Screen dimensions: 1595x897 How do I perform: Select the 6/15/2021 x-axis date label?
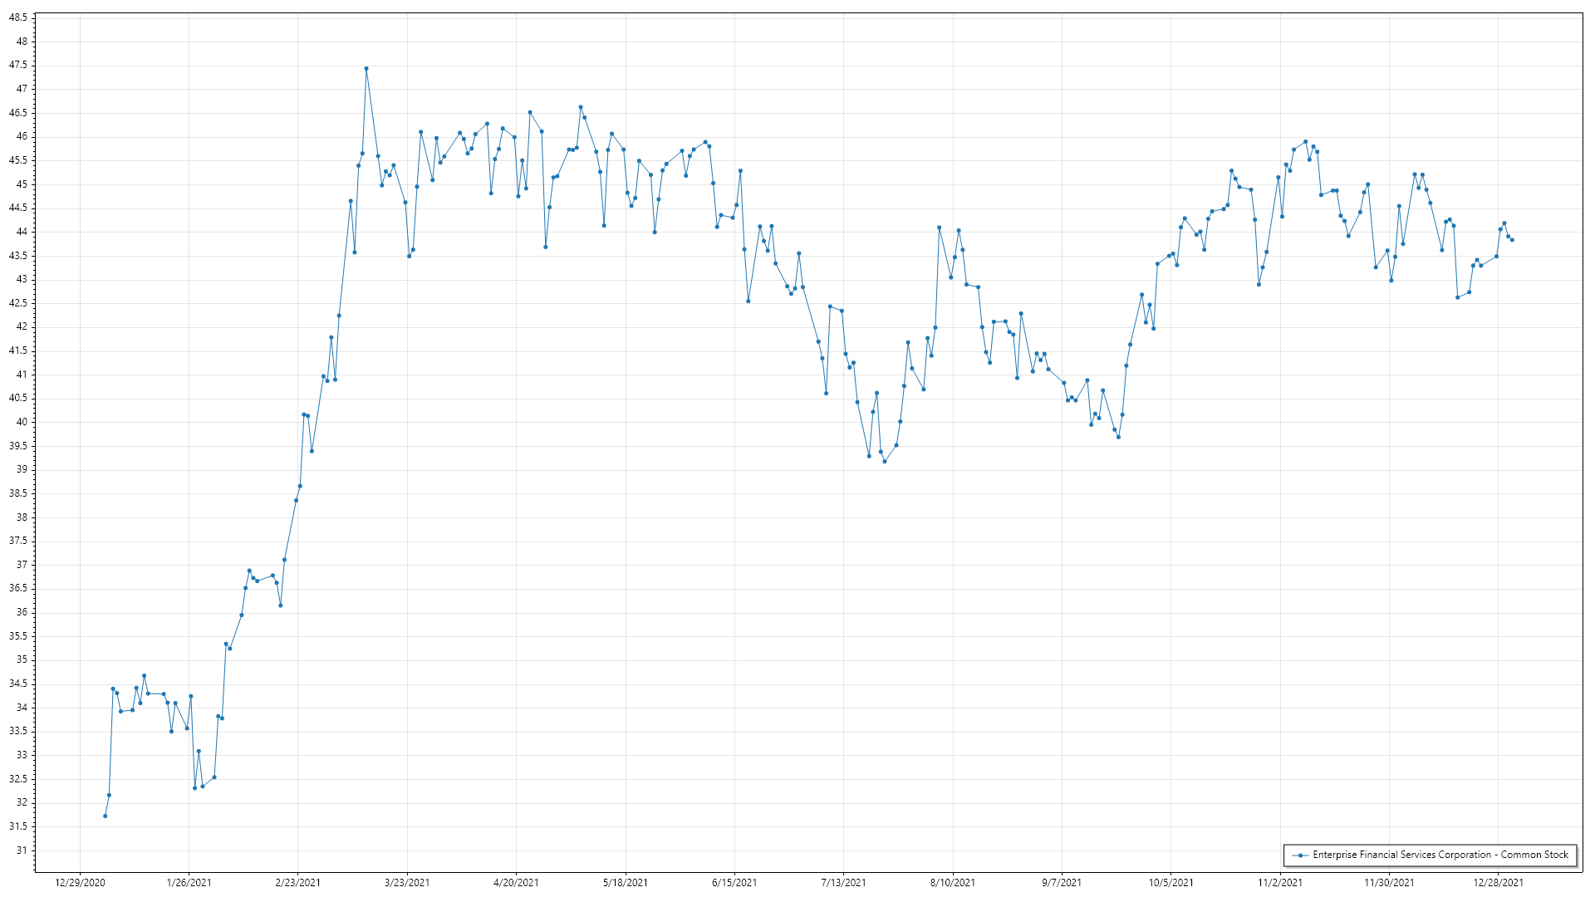[734, 883]
